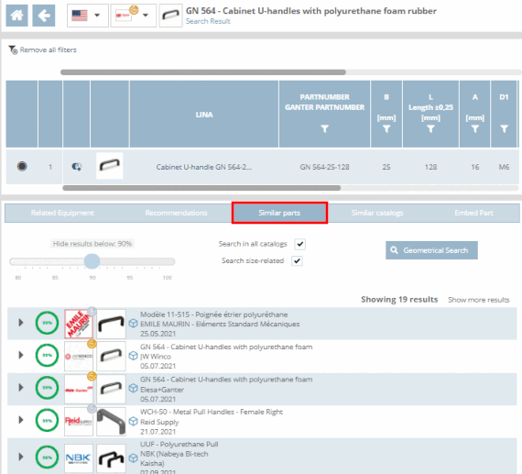The height and width of the screenshot is (474, 522).
Task: Open the handle thumbnail in table row 1
Action: [x=110, y=166]
